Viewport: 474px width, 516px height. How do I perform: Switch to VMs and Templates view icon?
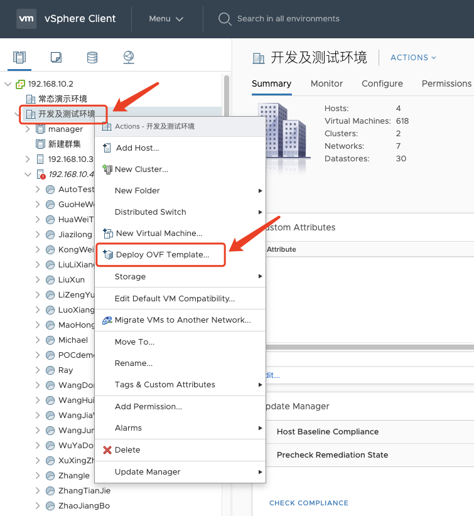[56, 57]
